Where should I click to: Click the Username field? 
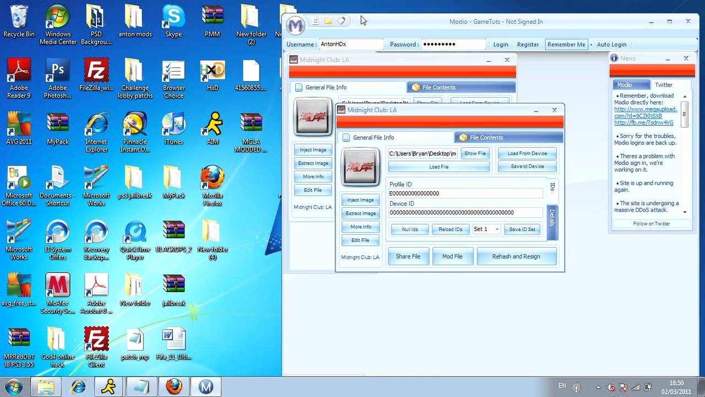click(x=351, y=45)
